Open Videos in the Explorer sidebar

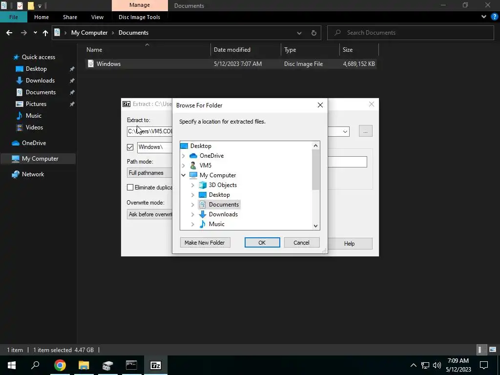(x=34, y=127)
